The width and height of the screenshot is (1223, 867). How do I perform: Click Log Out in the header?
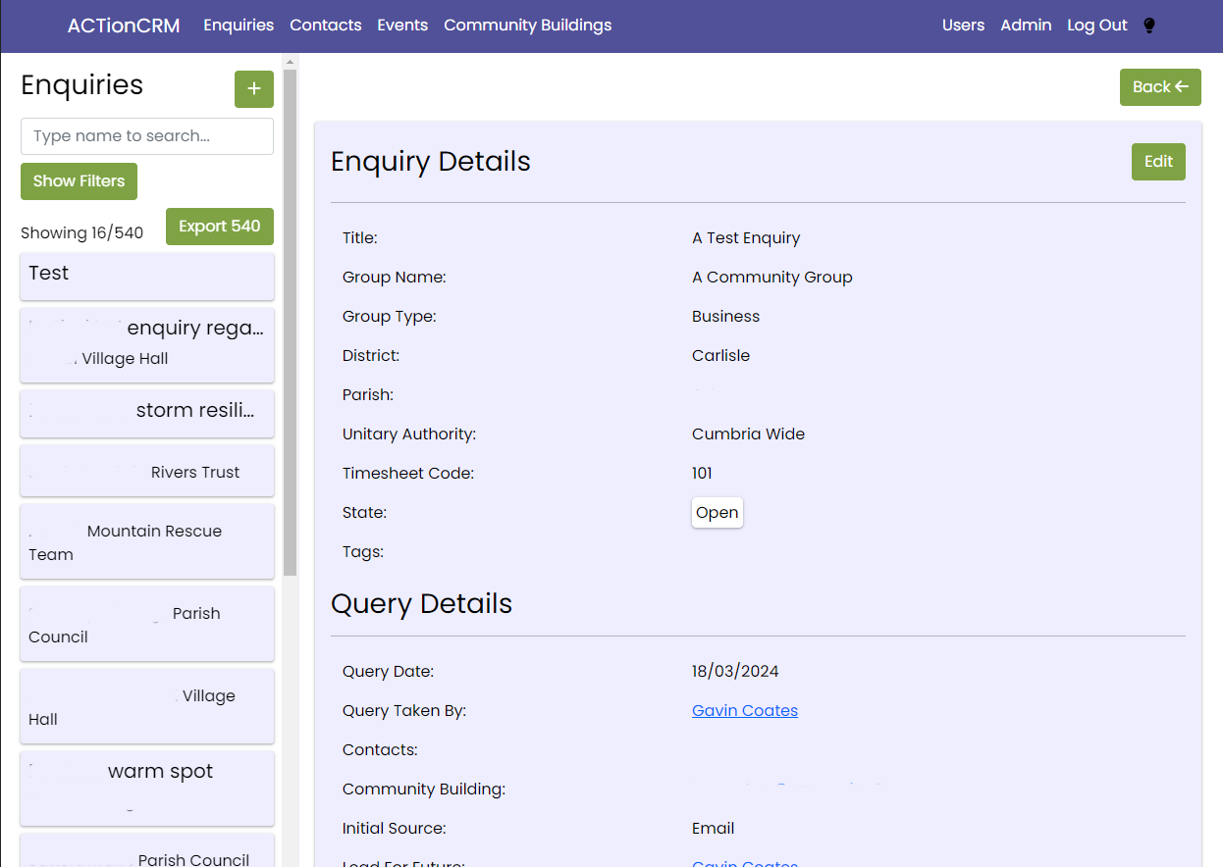tap(1096, 25)
